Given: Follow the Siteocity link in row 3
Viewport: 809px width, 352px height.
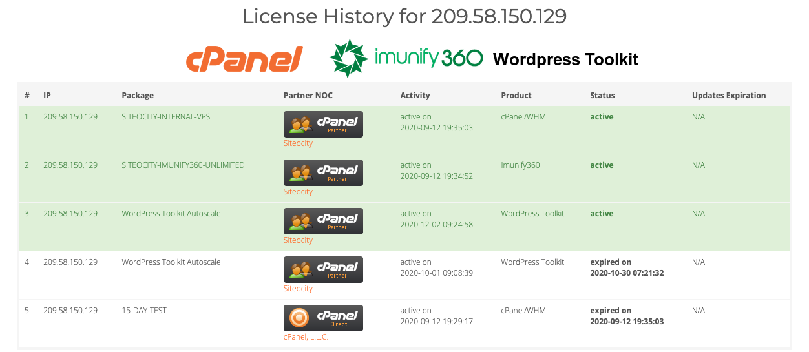Looking at the screenshot, I should point(298,240).
